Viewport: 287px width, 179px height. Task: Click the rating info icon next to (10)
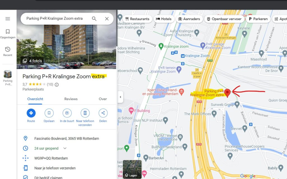57,85
